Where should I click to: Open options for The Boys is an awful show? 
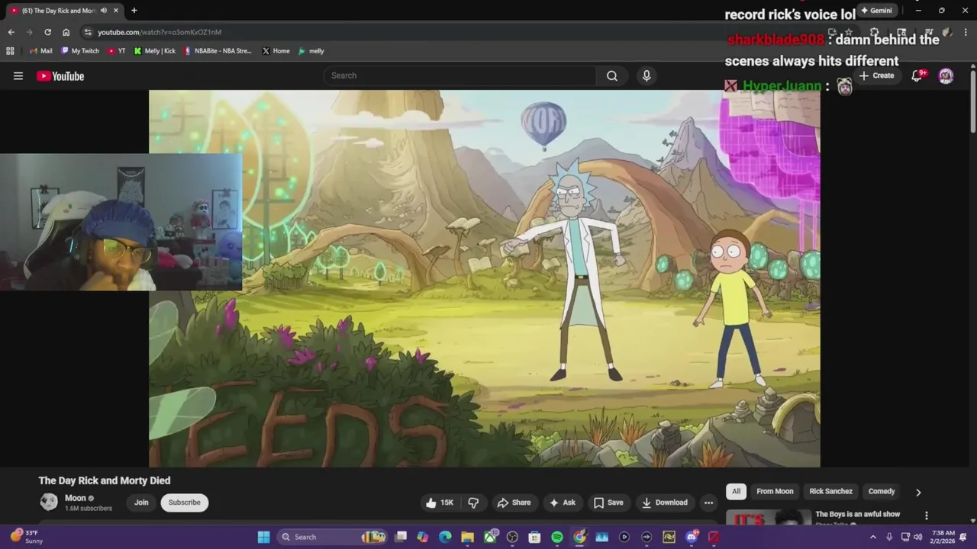927,516
